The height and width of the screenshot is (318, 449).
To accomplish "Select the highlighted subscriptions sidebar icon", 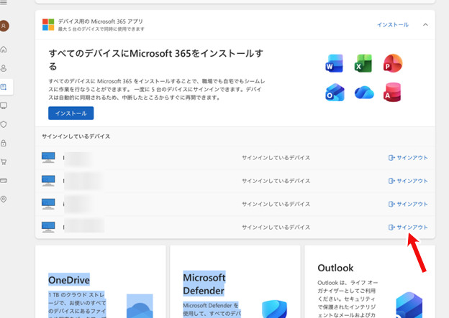I will [4, 87].
